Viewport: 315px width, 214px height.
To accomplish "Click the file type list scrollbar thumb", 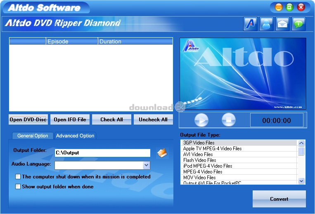I will (x=301, y=151).
